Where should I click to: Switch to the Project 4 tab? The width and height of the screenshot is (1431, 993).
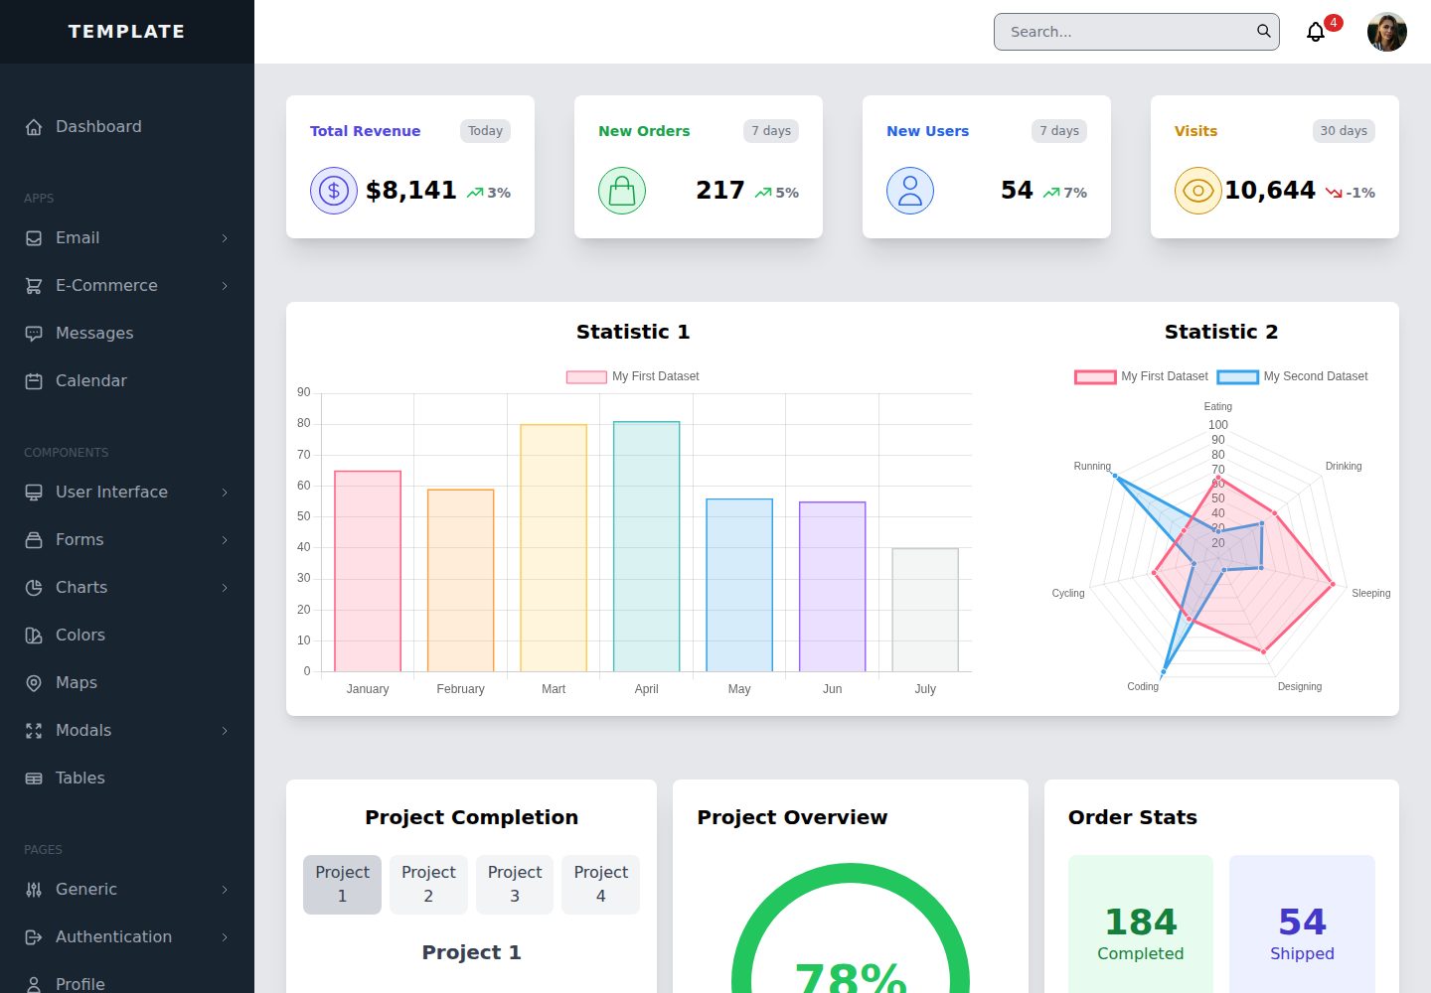pyautogui.click(x=600, y=884)
